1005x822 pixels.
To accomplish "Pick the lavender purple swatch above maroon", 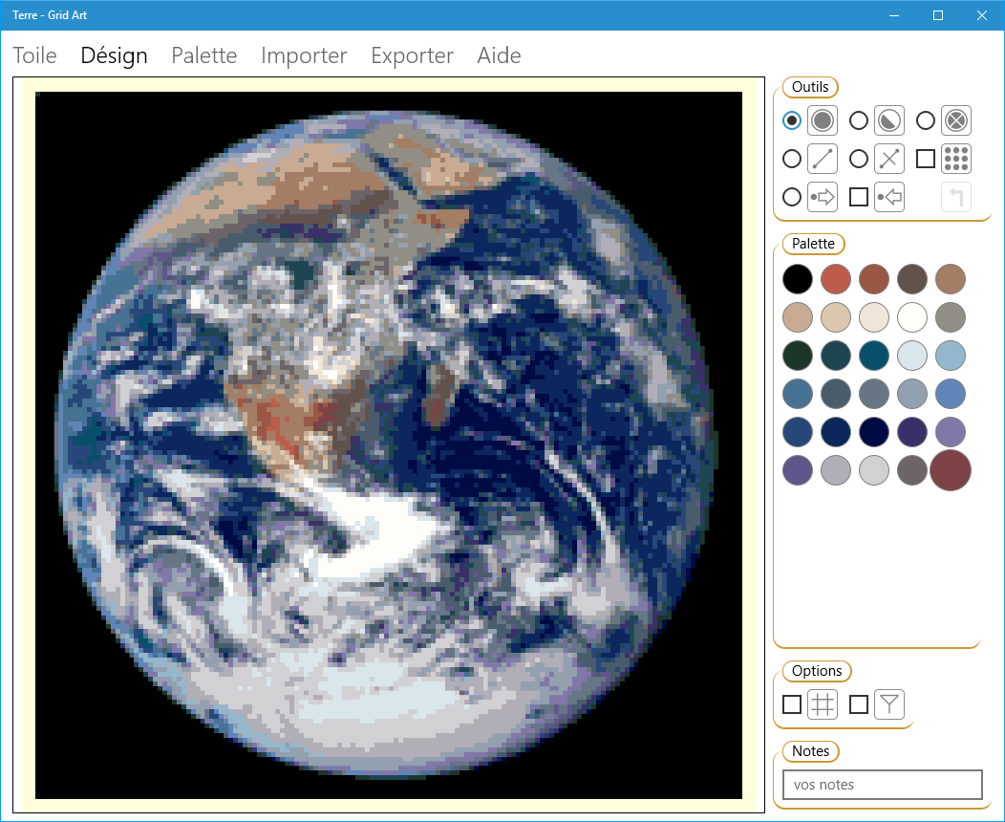I will pos(950,431).
